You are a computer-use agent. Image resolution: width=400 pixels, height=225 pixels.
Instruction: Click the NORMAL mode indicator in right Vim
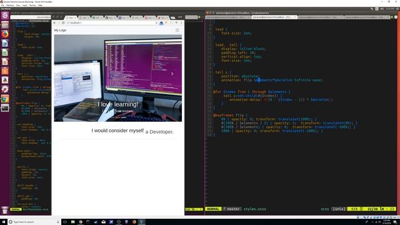coord(213,209)
